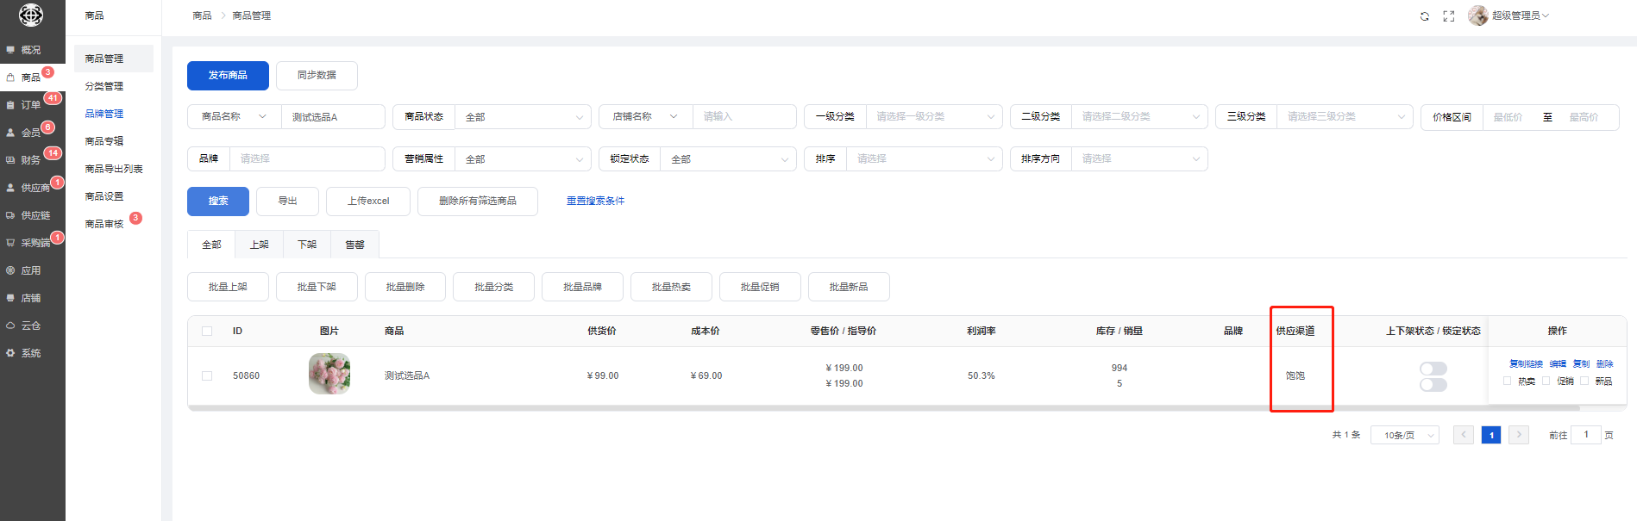This screenshot has height=521, width=1637.
Task: Toggle fullscreen mode icon
Action: point(1448,16)
